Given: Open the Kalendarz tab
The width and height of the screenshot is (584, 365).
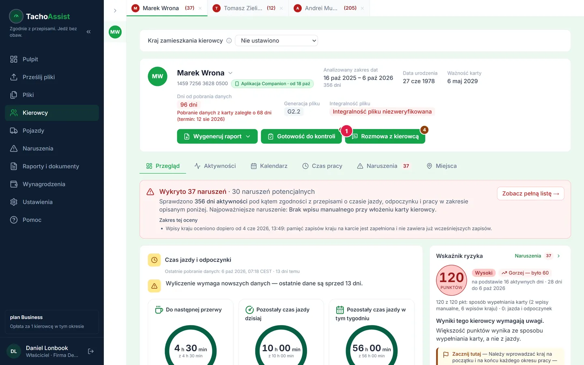Looking at the screenshot, I should point(269,166).
